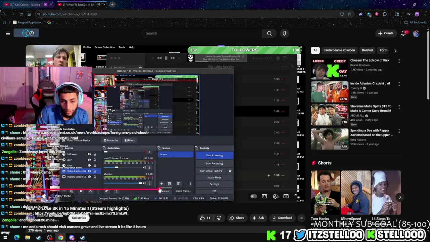430x242 pixels.
Task: Mute Mic/Aux channel in Audio Mixer
Action: coord(145,183)
